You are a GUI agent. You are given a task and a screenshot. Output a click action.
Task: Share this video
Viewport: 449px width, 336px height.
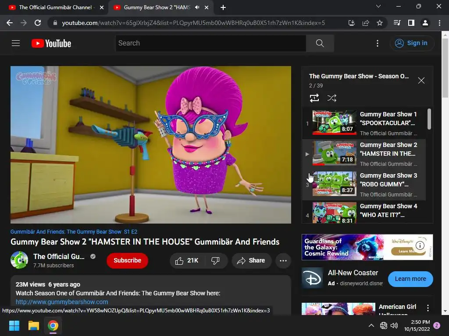(251, 261)
